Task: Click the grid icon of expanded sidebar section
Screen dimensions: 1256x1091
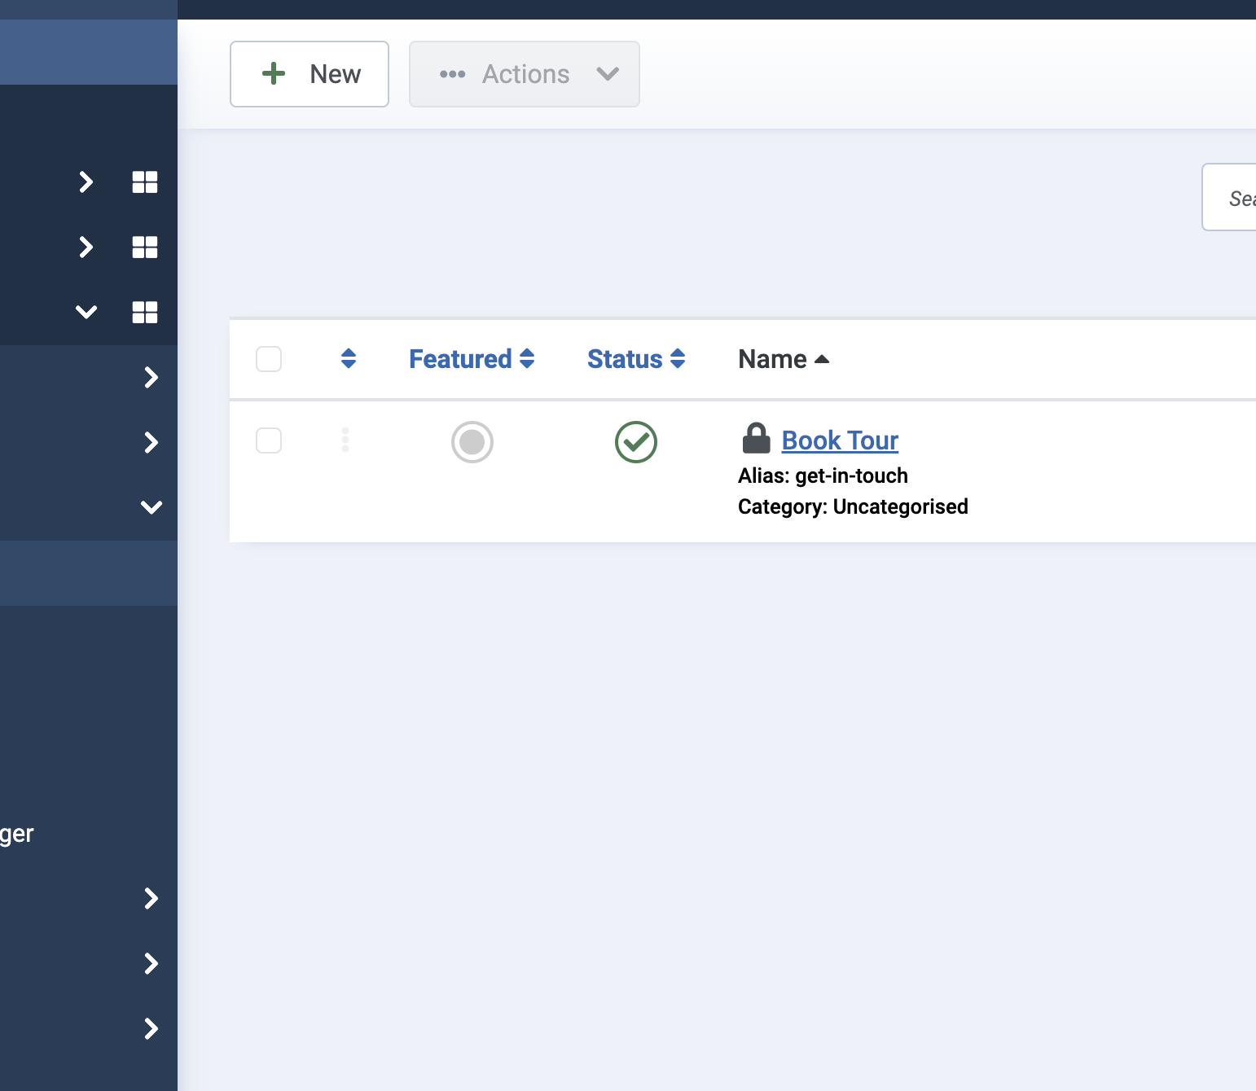Action: pyautogui.click(x=145, y=312)
